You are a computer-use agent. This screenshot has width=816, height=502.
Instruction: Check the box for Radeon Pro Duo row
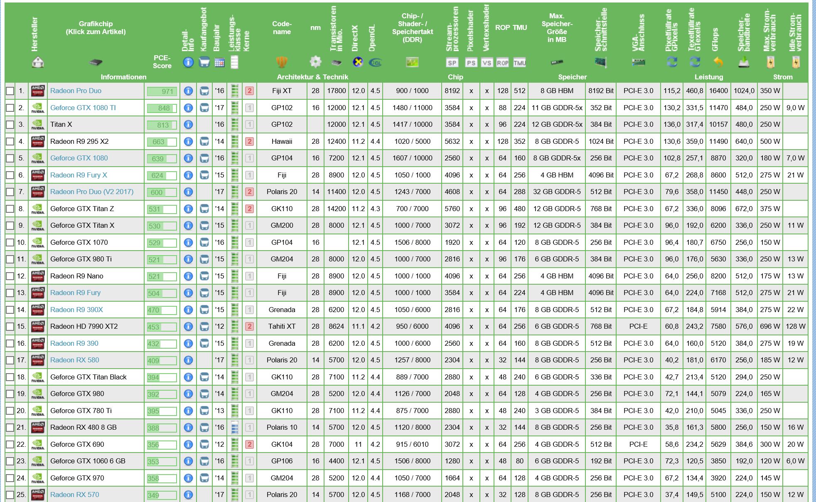click(10, 91)
